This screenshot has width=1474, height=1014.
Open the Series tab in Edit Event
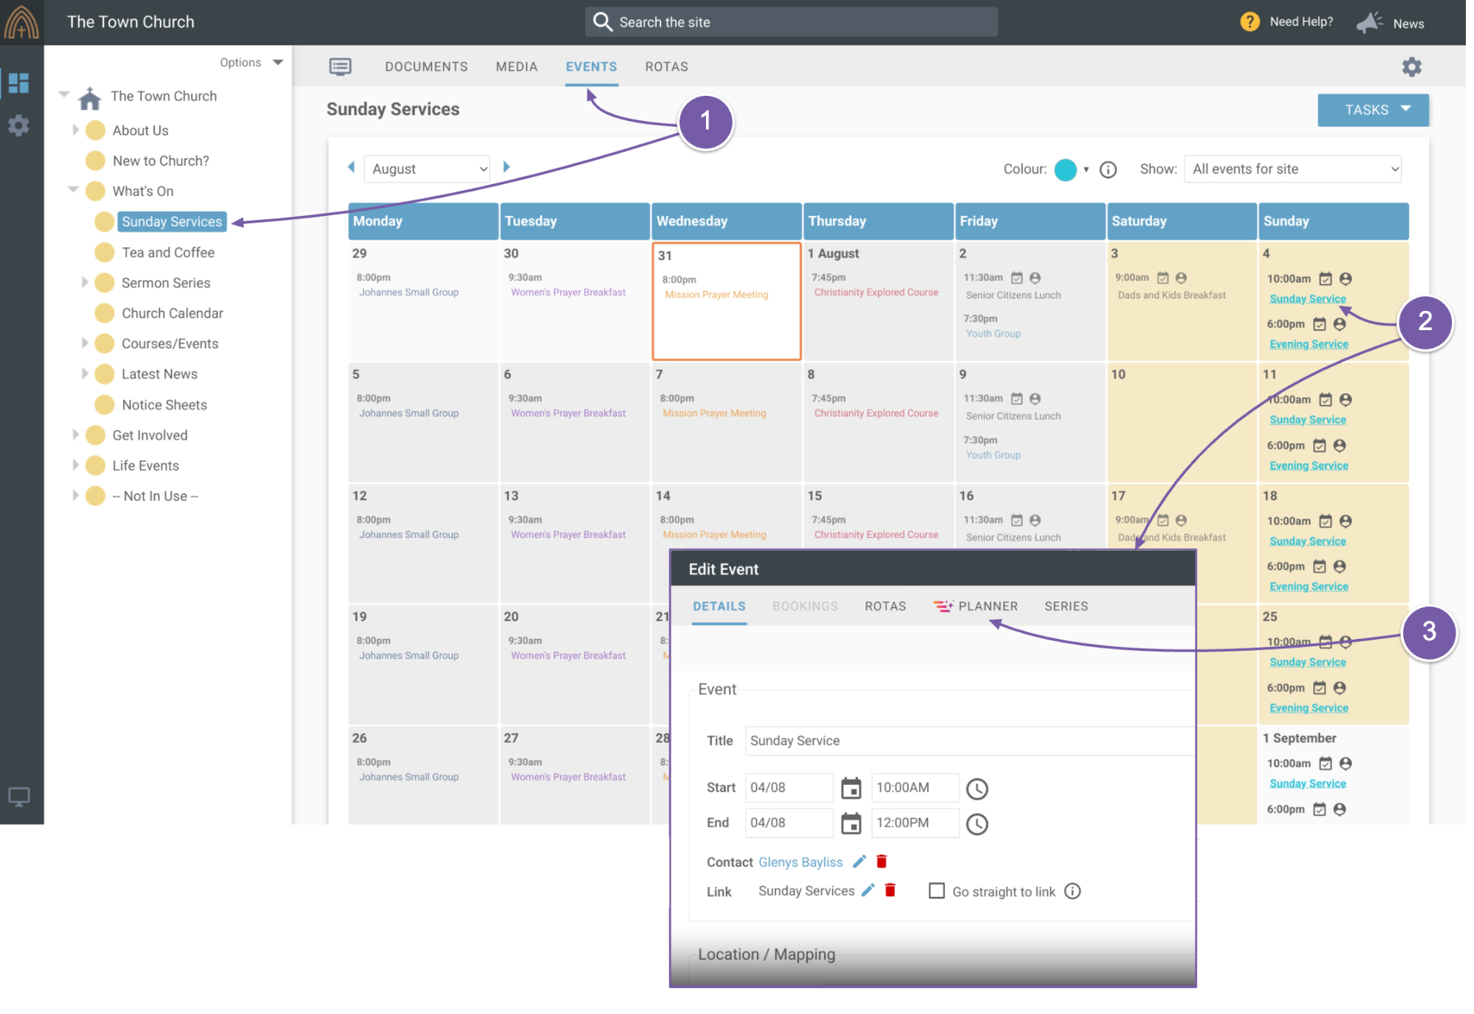[1066, 606]
